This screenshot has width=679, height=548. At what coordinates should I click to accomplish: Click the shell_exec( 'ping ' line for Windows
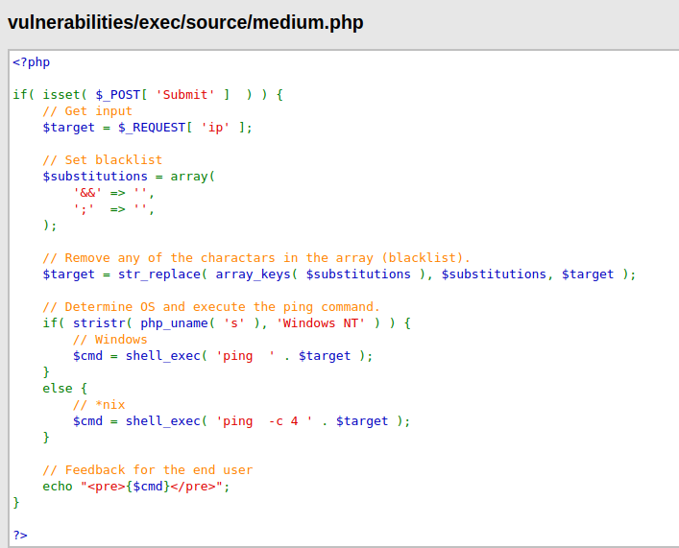tap(223, 356)
